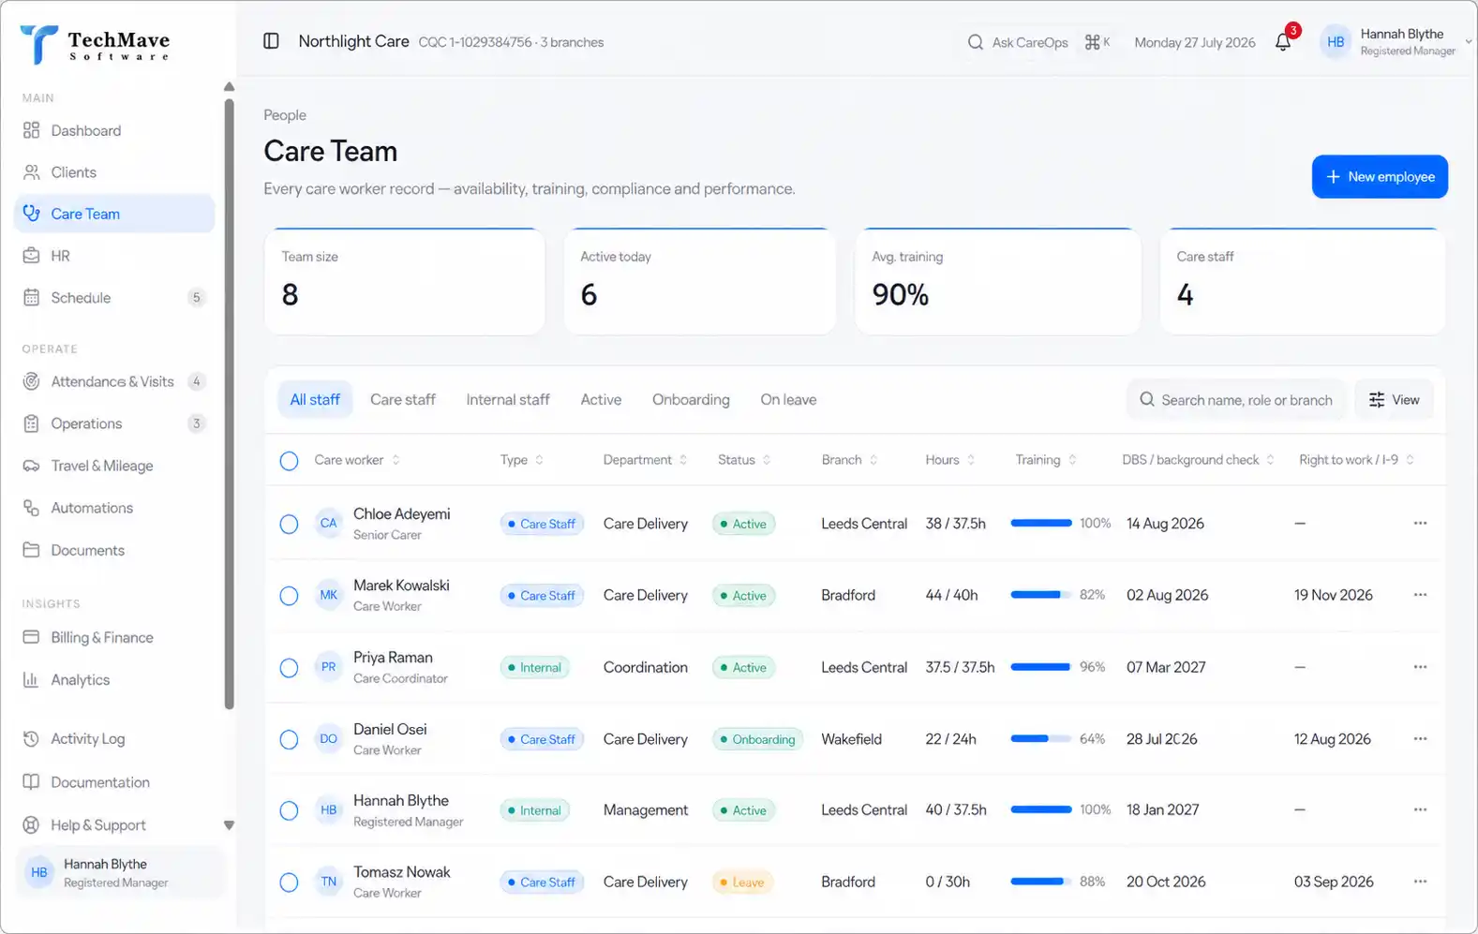Viewport: 1478px width, 934px height.
Task: Click Daniel Osei's 64% training progress bar
Action: pos(1040,738)
